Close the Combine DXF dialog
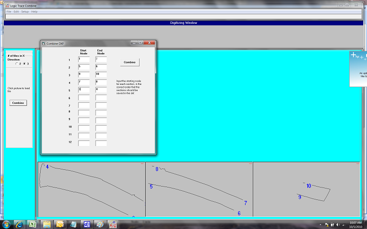Viewport: 367px width, 229px height. coord(149,42)
